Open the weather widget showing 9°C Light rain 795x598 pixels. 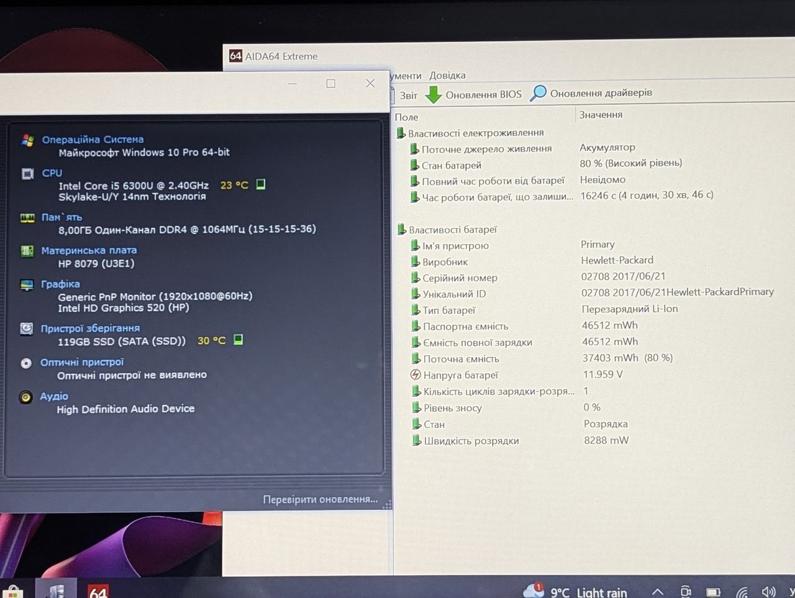576,592
